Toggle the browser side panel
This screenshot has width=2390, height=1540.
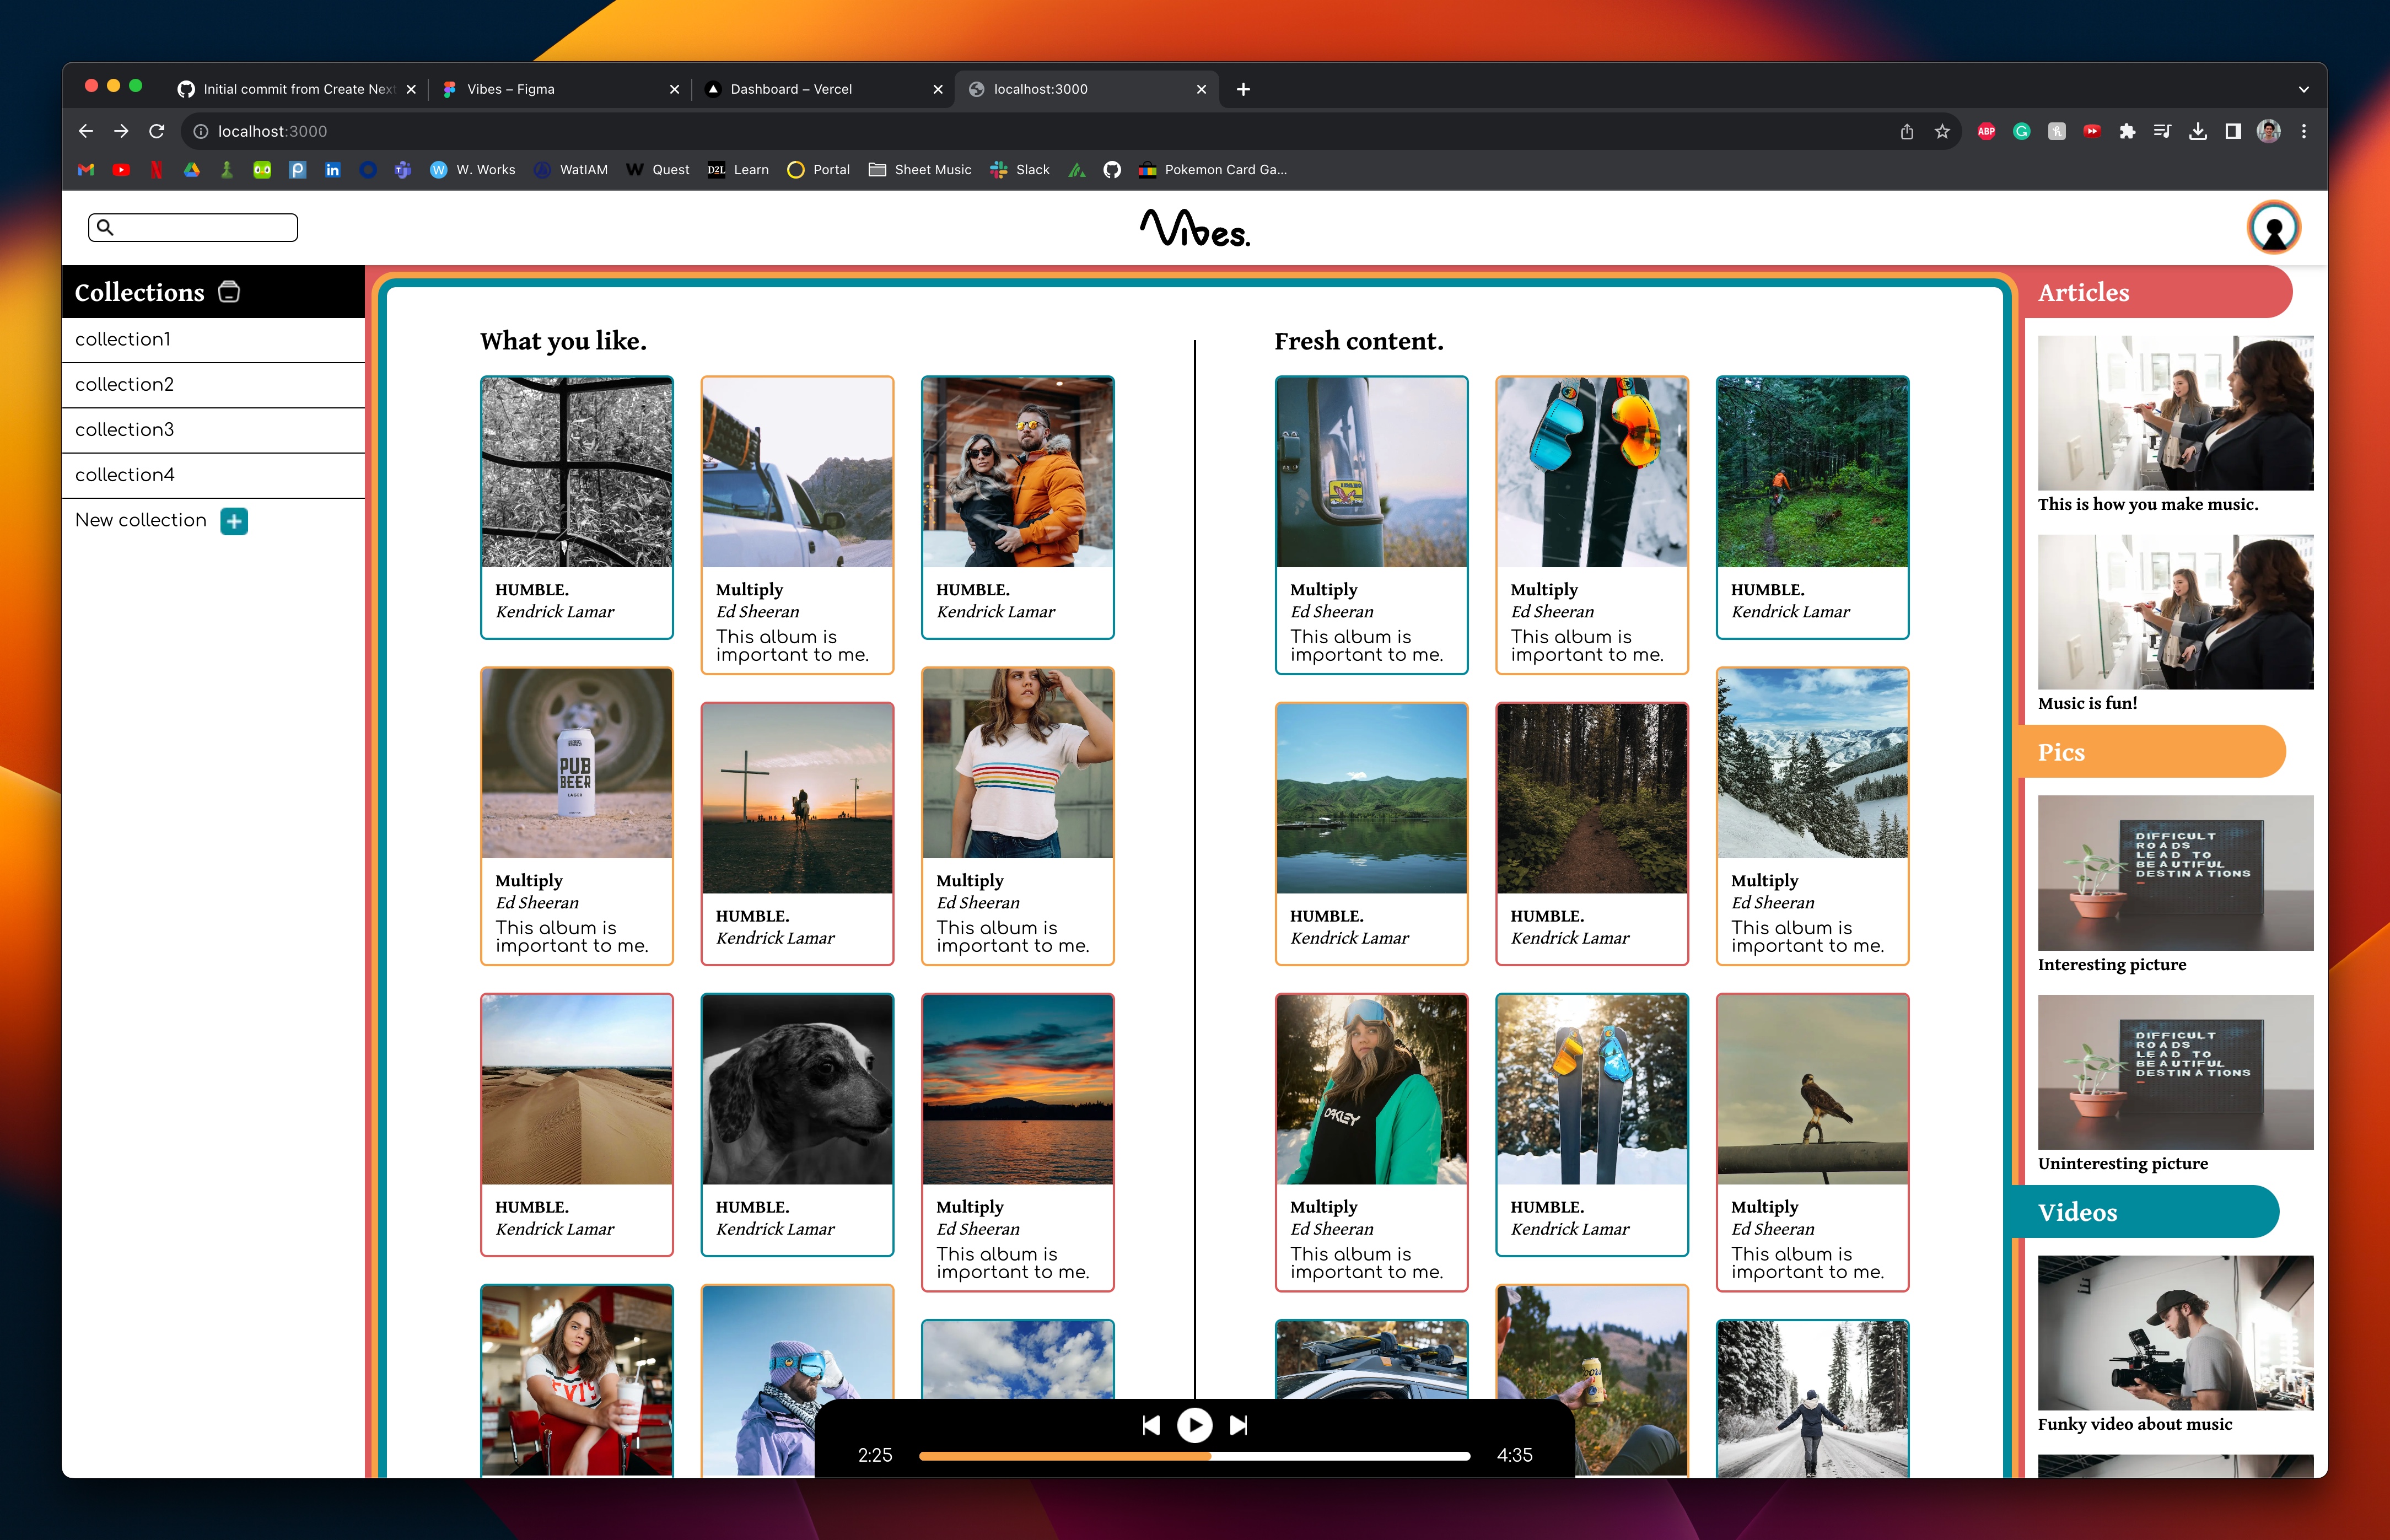[x=2233, y=131]
